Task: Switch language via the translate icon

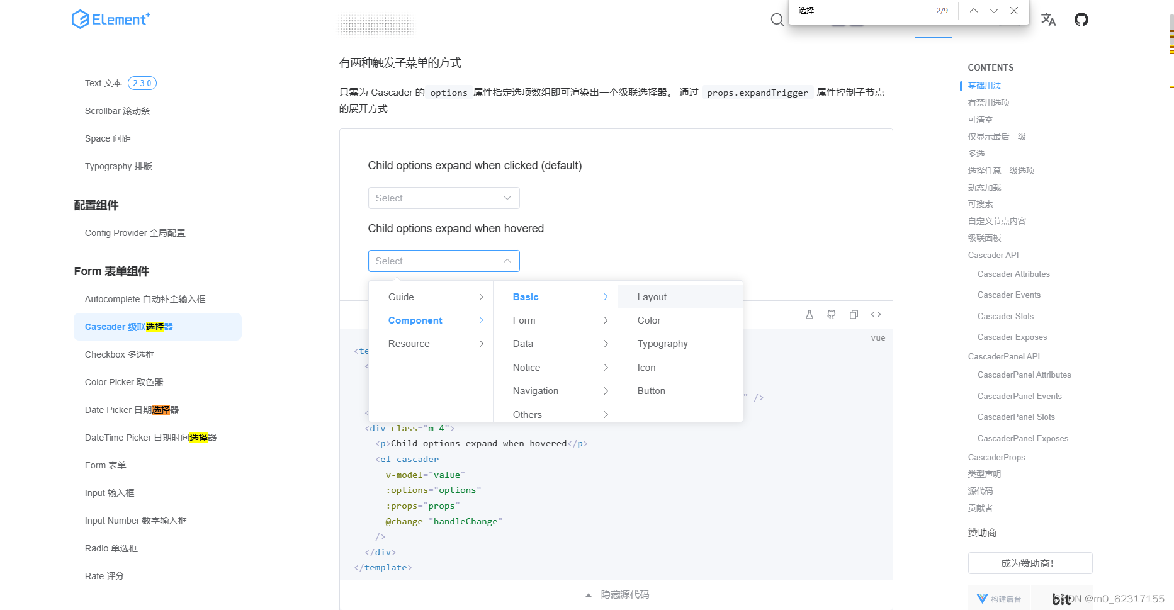Action: point(1048,20)
